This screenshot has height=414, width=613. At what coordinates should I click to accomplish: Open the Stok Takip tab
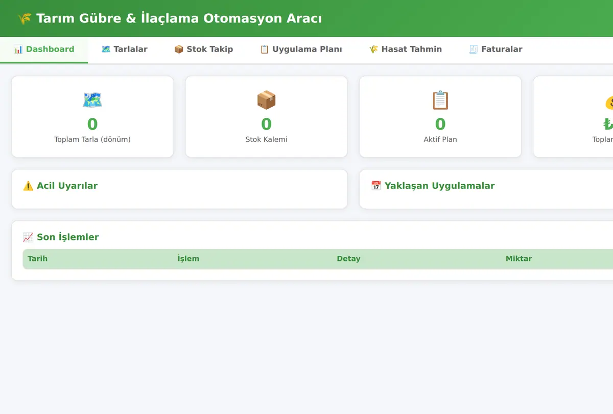(203, 50)
